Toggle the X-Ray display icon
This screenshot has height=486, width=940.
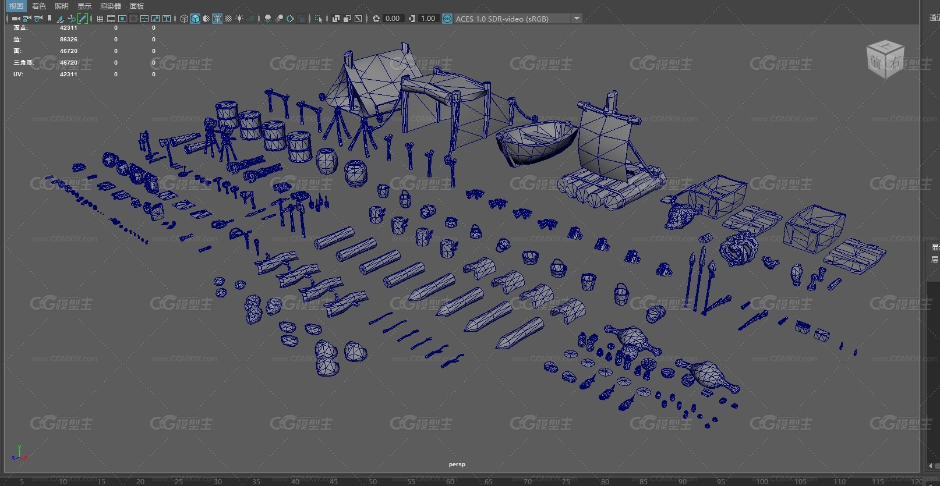[336, 19]
